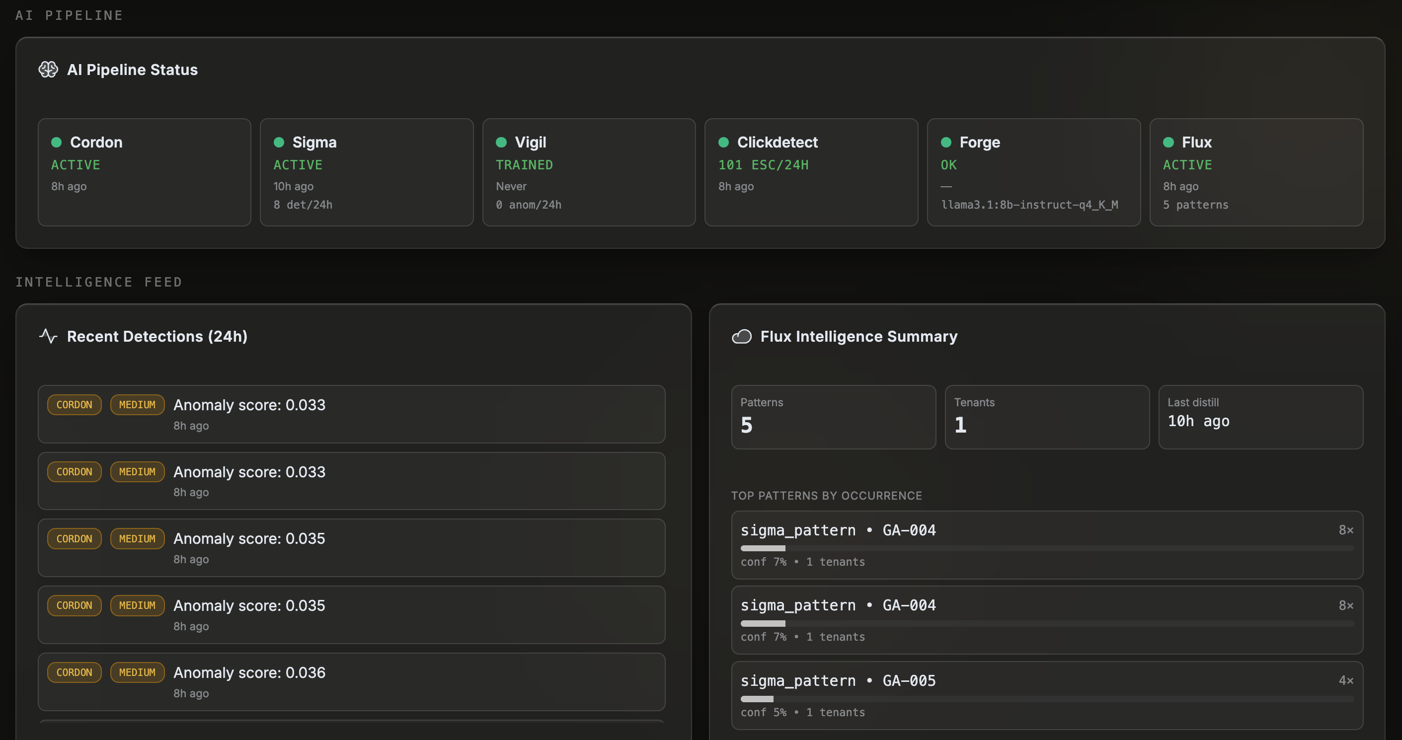Click the green status dot on Flux card
The width and height of the screenshot is (1402, 740).
[x=1168, y=142]
